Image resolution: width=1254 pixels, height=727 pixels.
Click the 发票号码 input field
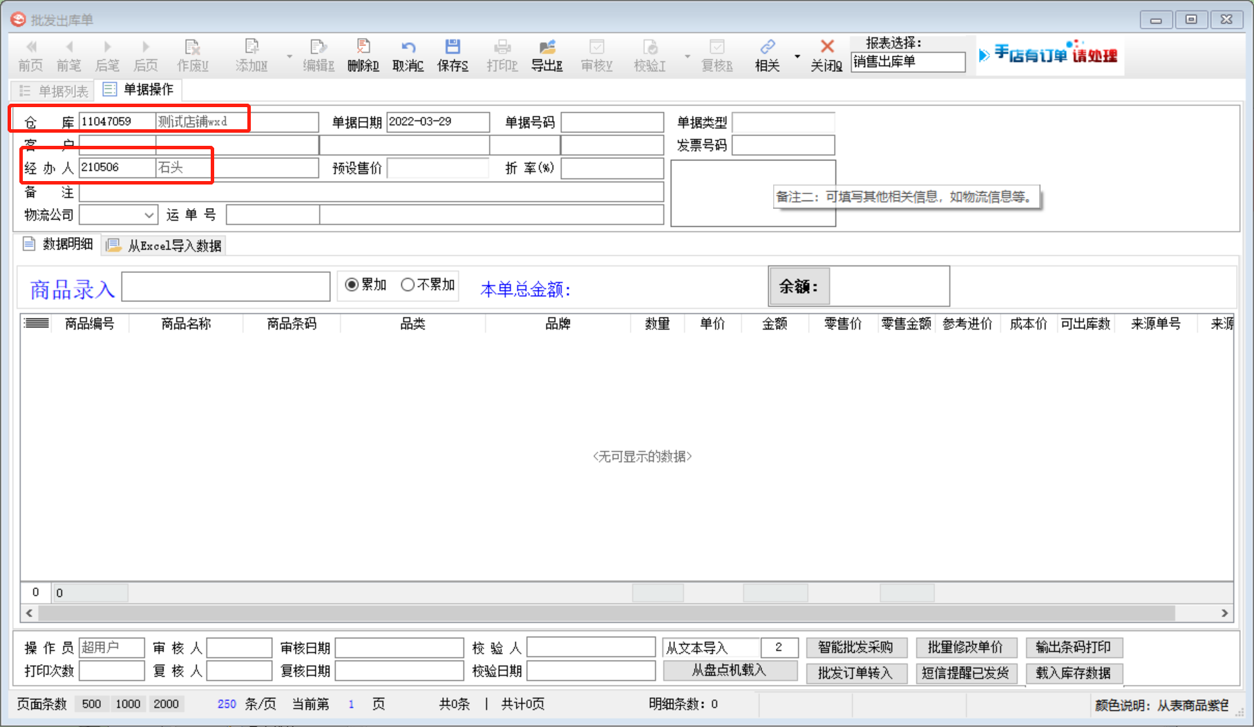click(783, 145)
